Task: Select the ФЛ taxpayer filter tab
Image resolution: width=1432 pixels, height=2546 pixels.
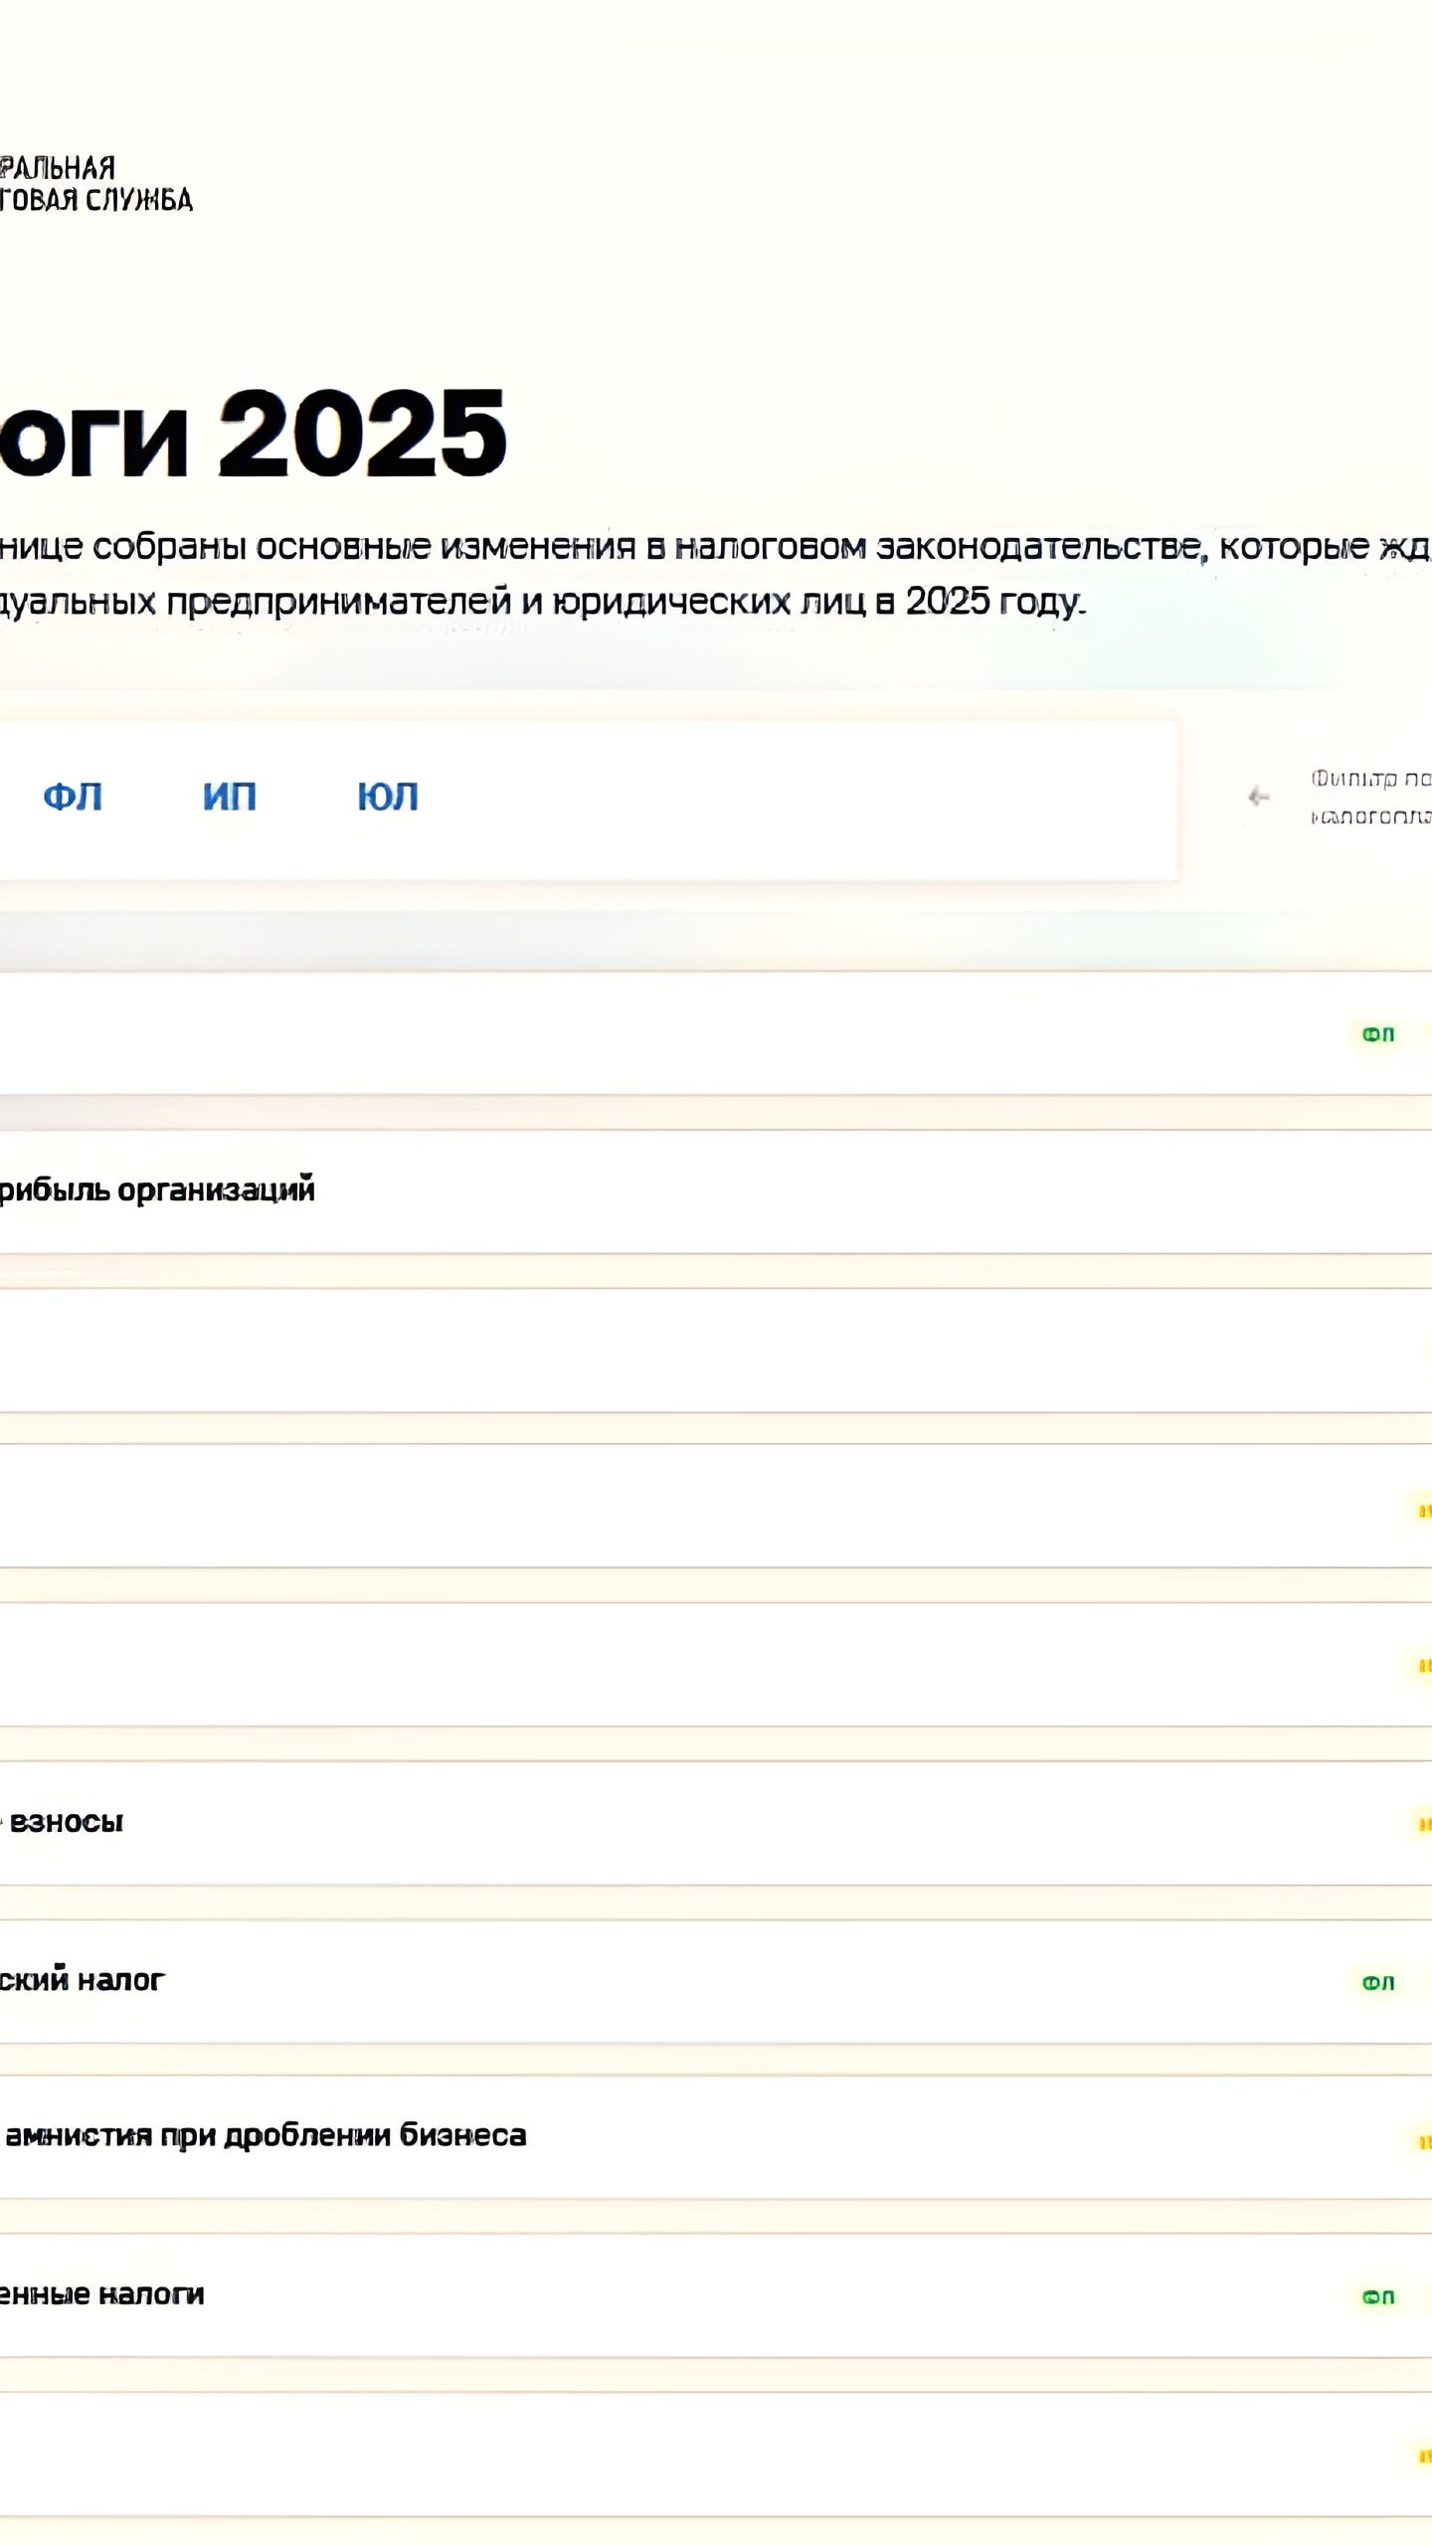Action: (73, 797)
